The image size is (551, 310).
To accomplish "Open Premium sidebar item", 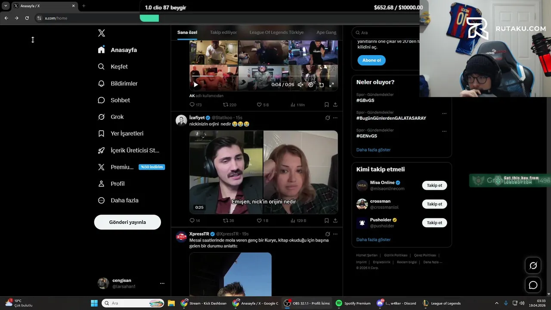I will pyautogui.click(x=131, y=167).
